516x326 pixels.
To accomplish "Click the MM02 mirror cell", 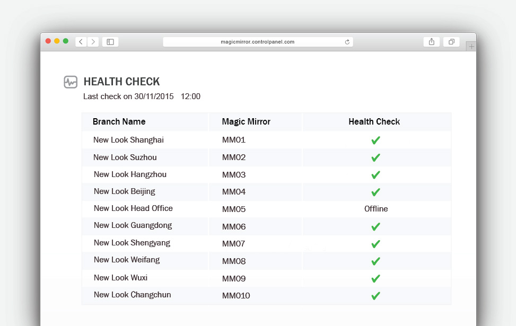I will pos(234,157).
